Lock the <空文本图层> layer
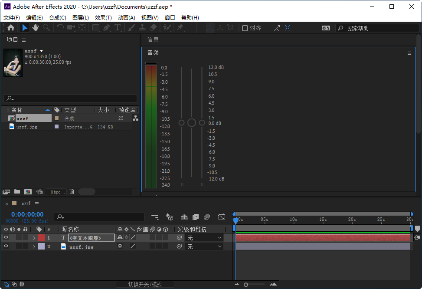 point(26,237)
